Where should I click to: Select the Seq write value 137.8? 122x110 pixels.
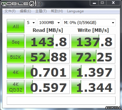click(93, 41)
